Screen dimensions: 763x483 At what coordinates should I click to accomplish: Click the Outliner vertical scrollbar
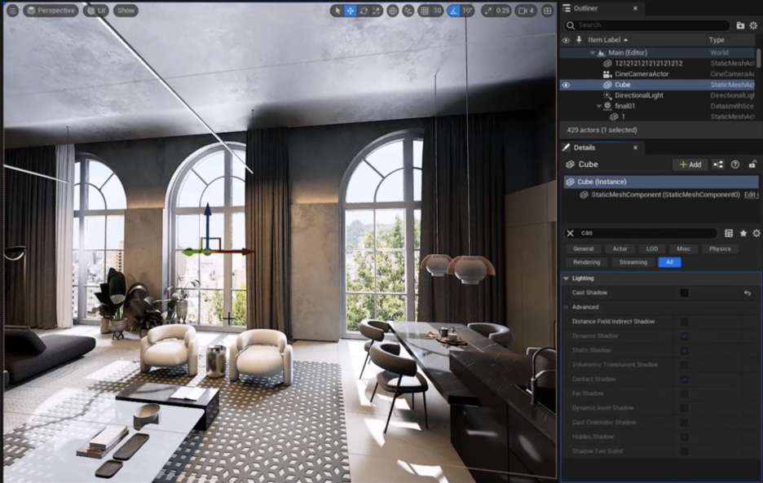[x=759, y=57]
